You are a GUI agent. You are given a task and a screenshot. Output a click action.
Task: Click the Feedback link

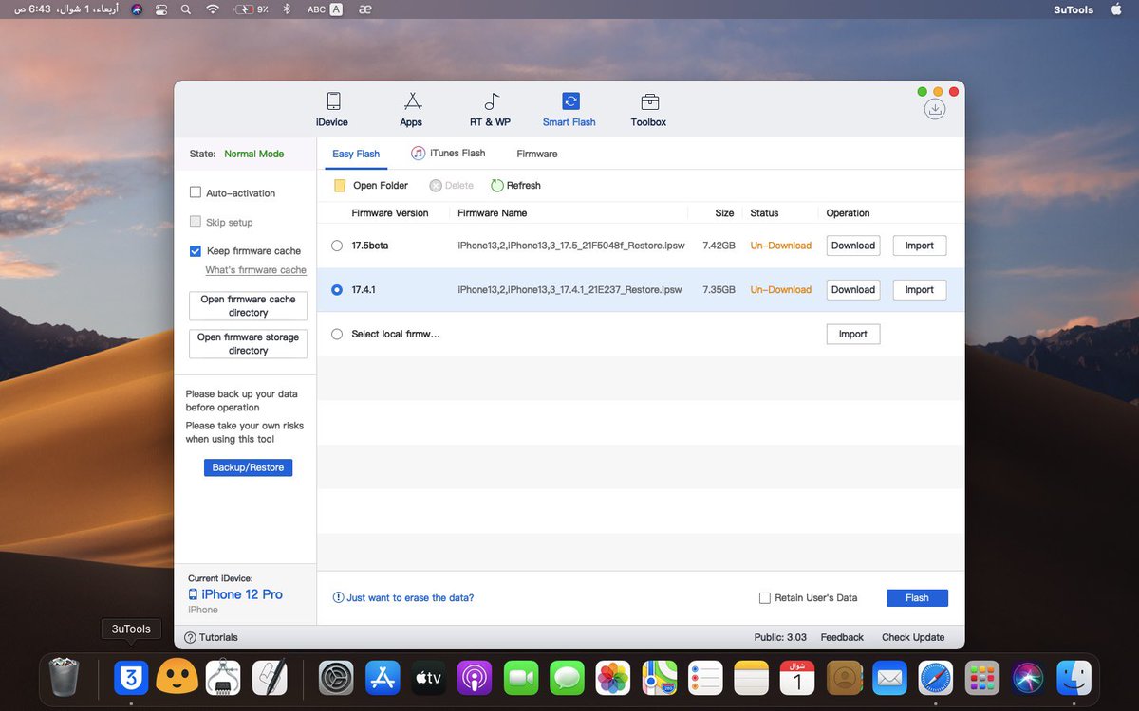842,637
